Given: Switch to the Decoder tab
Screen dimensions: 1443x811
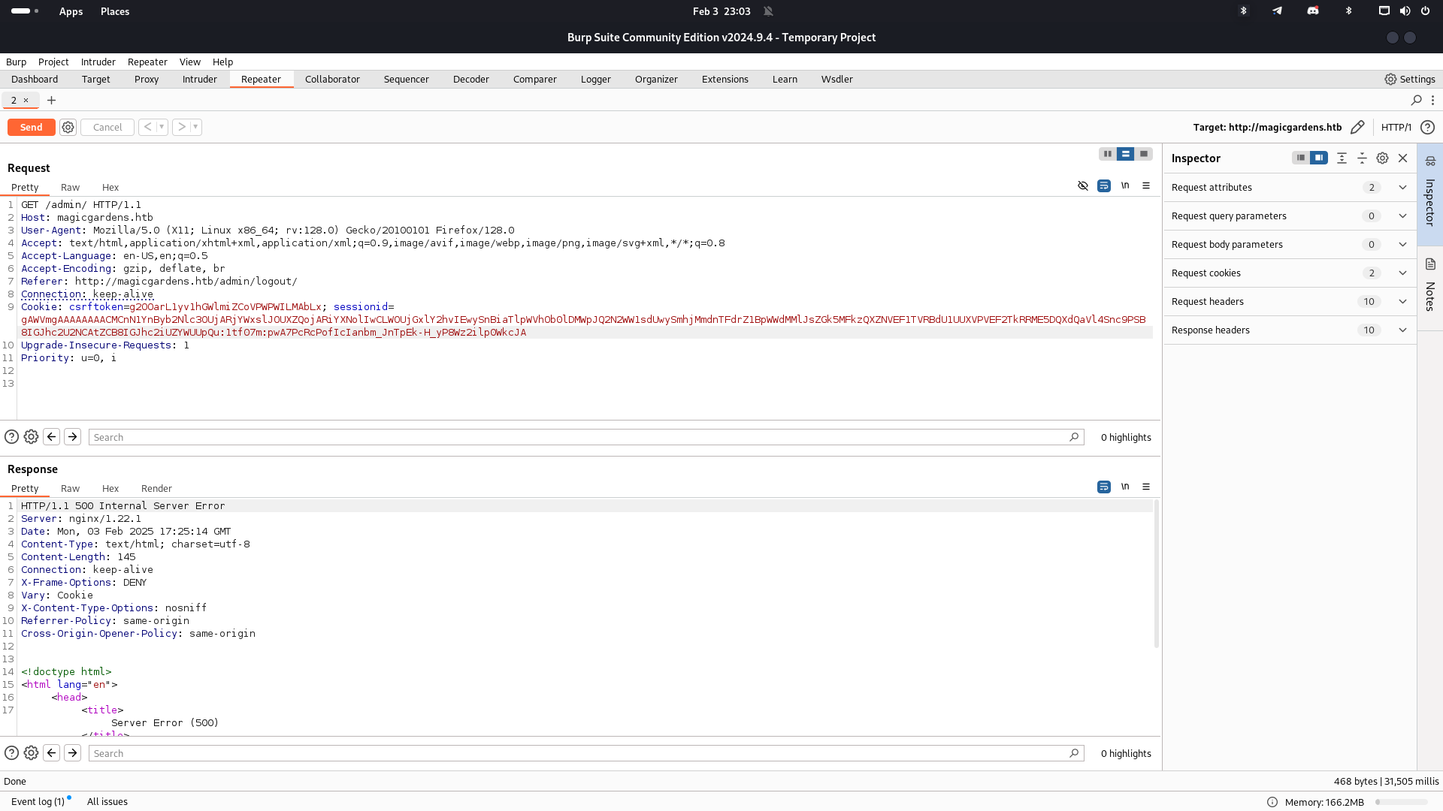Looking at the screenshot, I should tap(471, 80).
